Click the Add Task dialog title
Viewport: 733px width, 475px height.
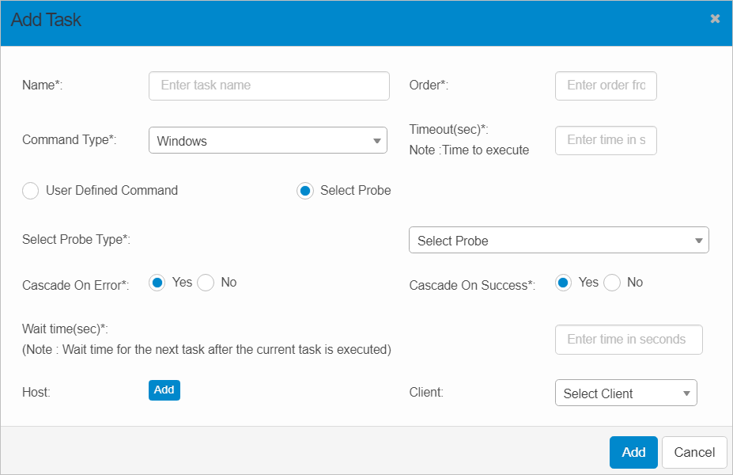pos(46,21)
